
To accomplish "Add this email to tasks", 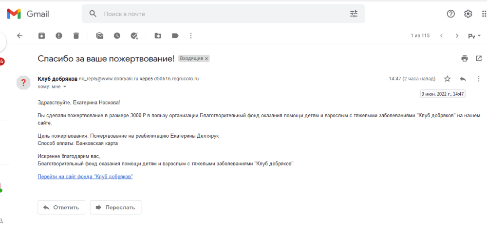I will coord(134,36).
